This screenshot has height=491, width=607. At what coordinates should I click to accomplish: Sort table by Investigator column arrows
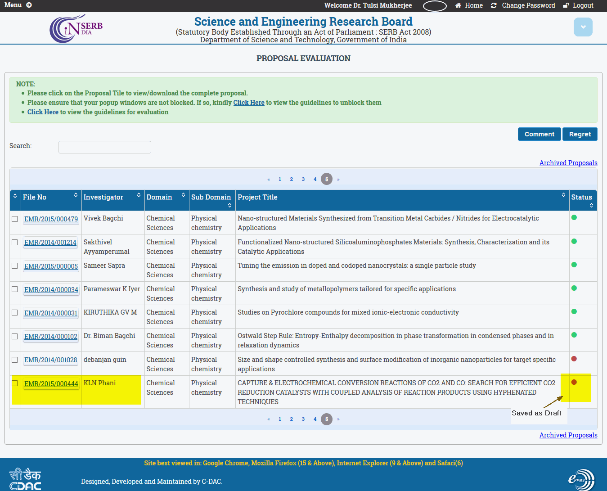139,195
